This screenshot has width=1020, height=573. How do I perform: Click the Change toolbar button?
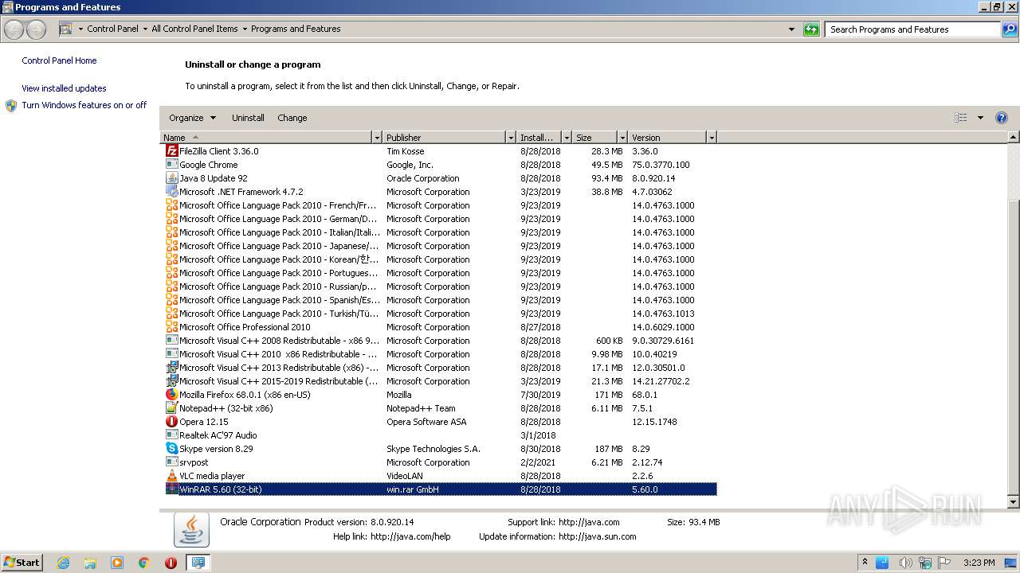pyautogui.click(x=292, y=118)
